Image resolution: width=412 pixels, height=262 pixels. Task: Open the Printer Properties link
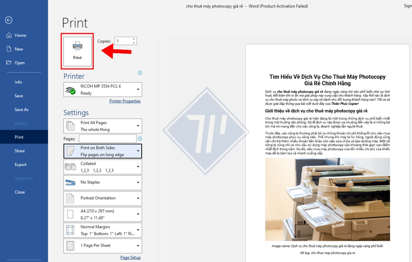(x=125, y=101)
